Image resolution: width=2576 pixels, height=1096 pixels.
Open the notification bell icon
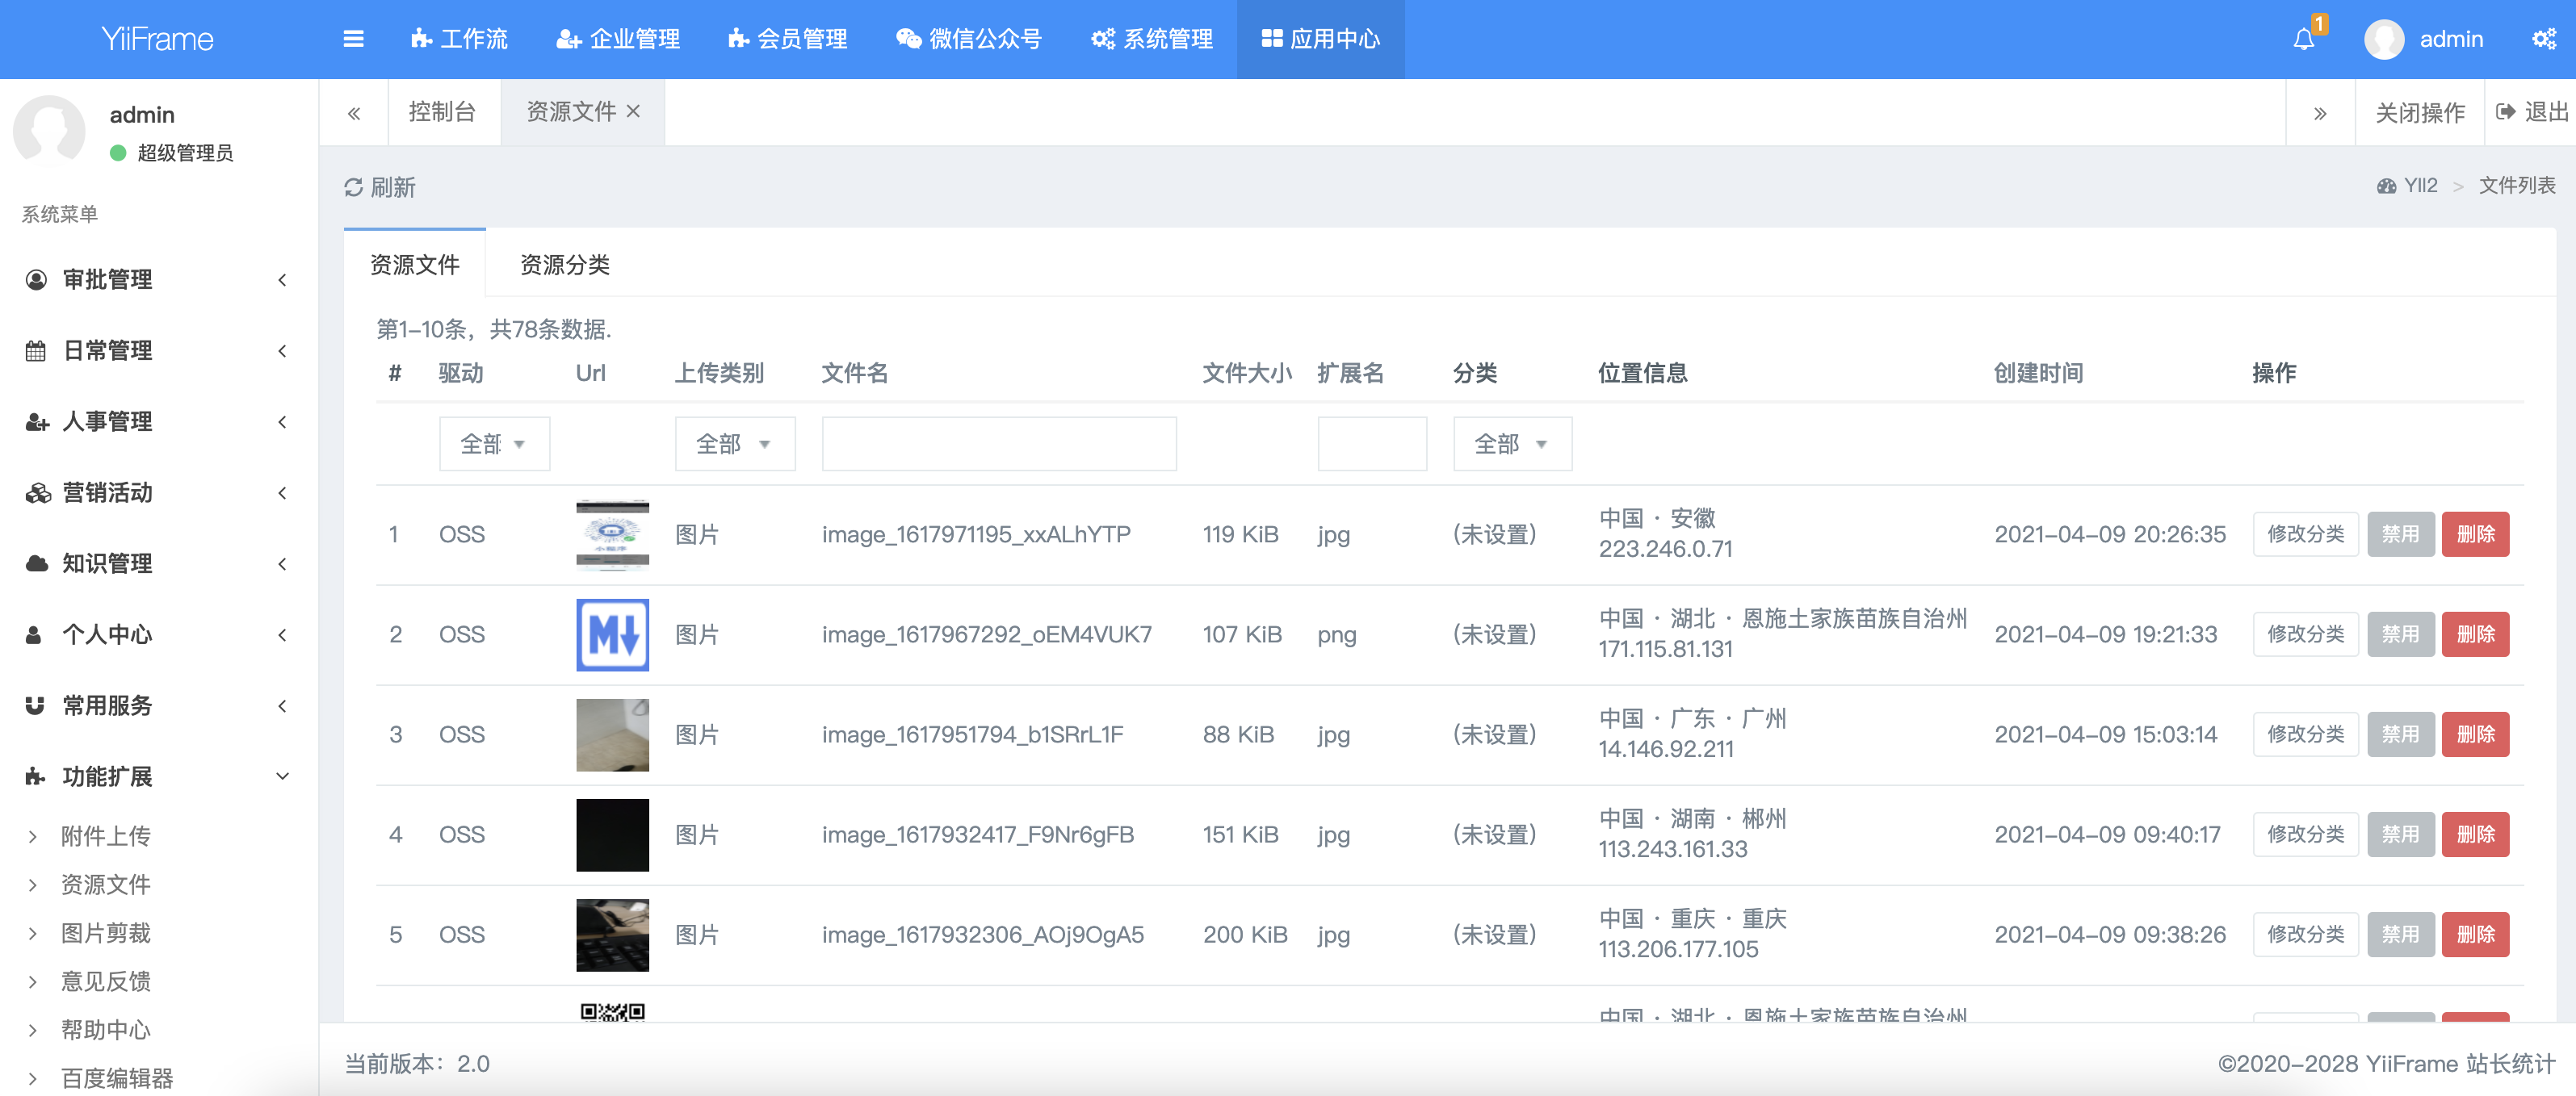coord(2304,39)
